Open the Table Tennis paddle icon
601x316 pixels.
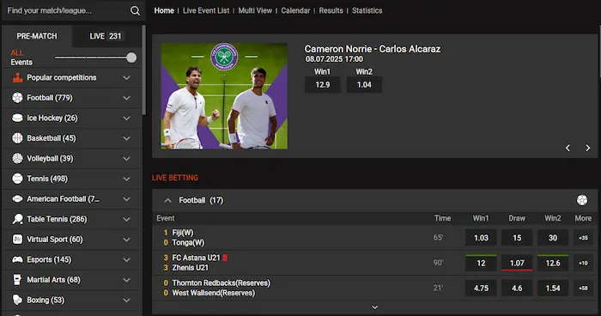17,219
